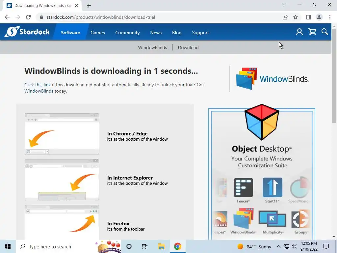Open the Support menu item
Screen dimensions: 337x253
(200, 33)
